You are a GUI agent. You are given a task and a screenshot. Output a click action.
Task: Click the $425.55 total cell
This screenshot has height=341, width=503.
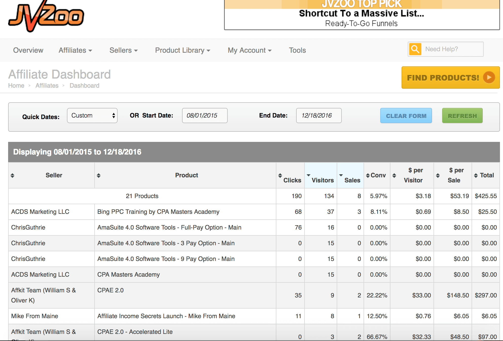pos(486,196)
